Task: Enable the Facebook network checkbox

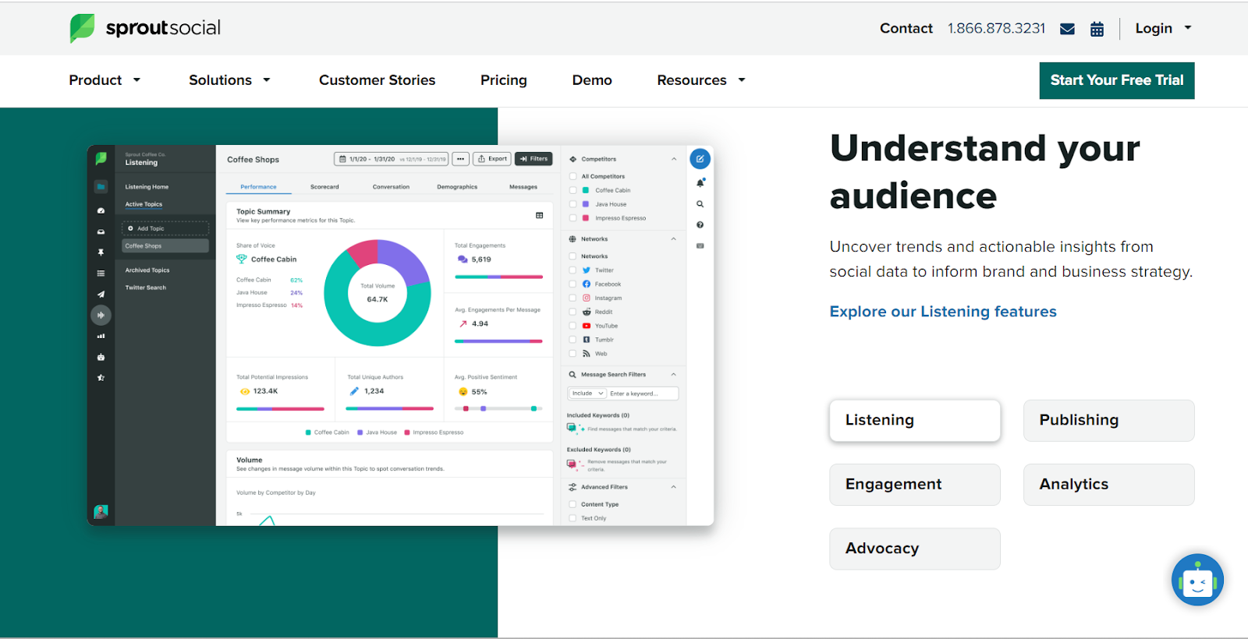Action: [573, 284]
